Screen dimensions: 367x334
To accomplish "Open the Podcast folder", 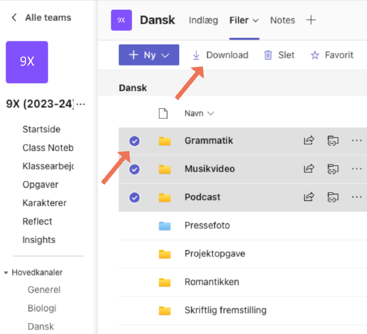I will click(x=202, y=197).
